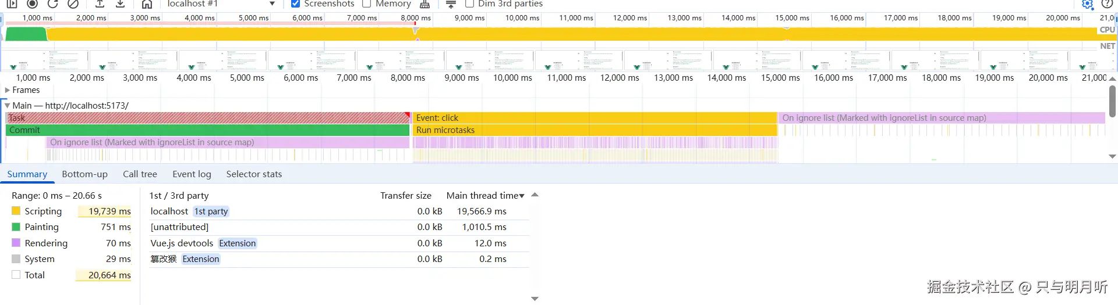Click the Transfer size column header
This screenshot has width=1118, height=305.
click(x=406, y=196)
